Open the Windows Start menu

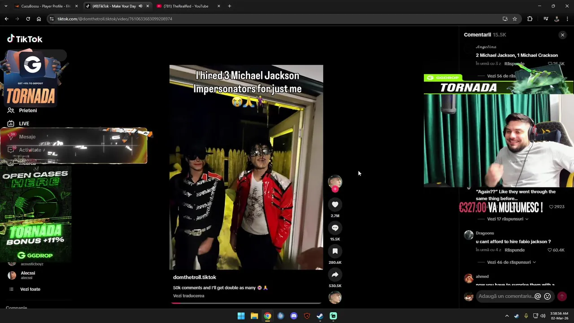click(x=241, y=316)
